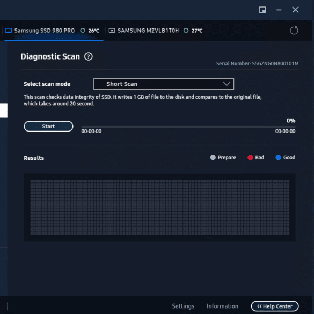314x314 pixels.
Task: Click the 27°C temperature indicator circle
Action: click(x=186, y=31)
